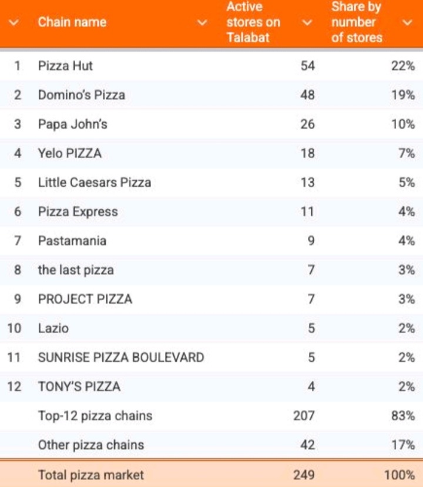The image size is (423, 487).
Task: Click the Top-12 pizza chains summary row
Action: tap(95, 416)
